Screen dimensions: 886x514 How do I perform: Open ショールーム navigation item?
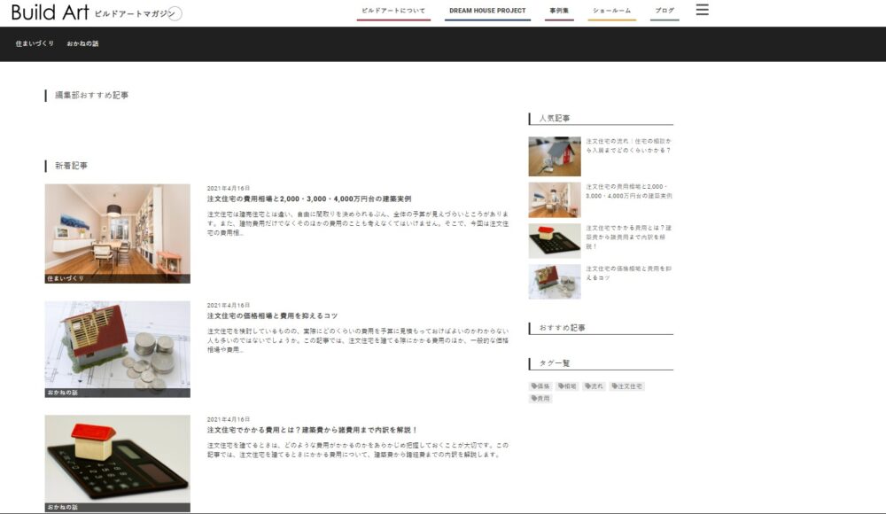[x=611, y=11]
